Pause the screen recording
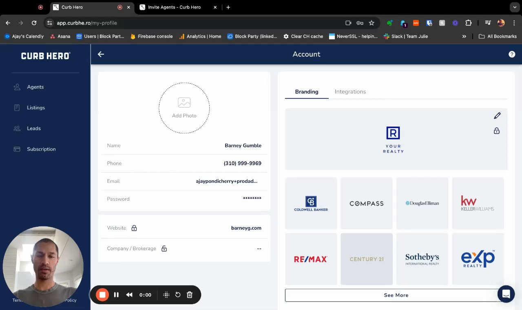 pyautogui.click(x=116, y=294)
